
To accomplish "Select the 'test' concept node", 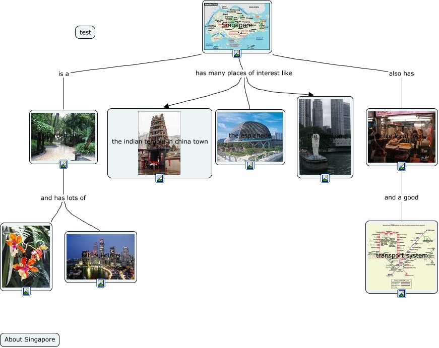I will (x=85, y=32).
